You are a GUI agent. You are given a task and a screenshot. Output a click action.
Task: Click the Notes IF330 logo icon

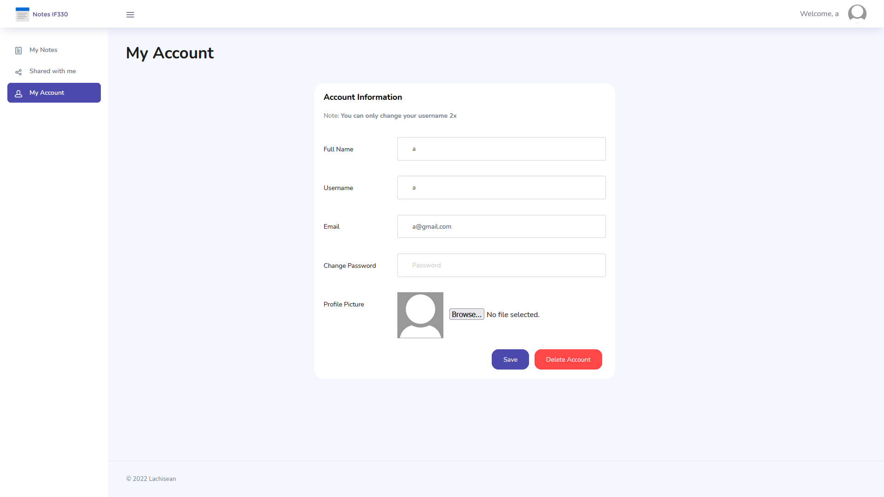[22, 14]
